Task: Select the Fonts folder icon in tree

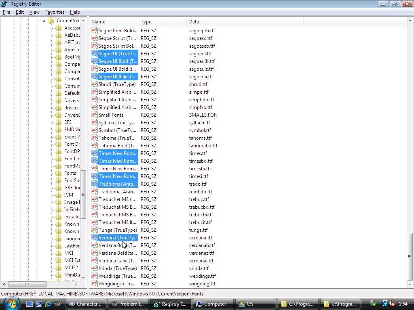Action: pyautogui.click(x=59, y=173)
